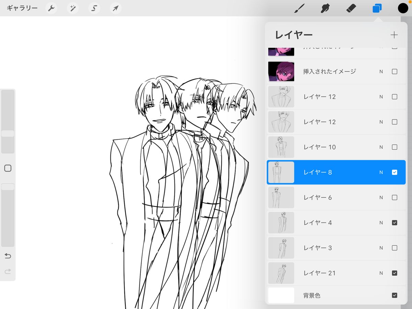Hide レイヤー 8 using its checkbox
Image resolution: width=412 pixels, height=309 pixels.
[x=394, y=172]
